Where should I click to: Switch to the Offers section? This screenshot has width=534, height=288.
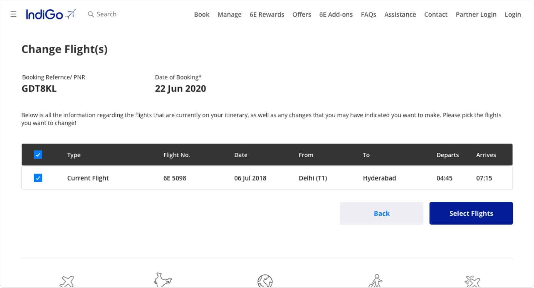coord(301,14)
